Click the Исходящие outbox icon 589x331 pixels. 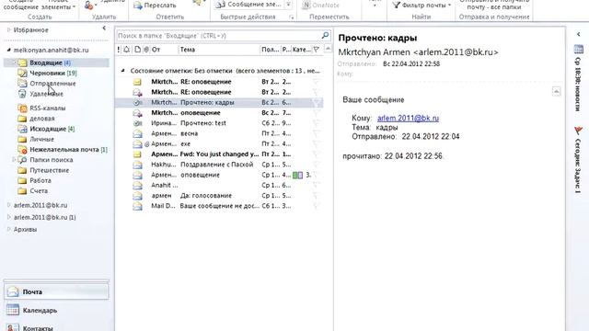pos(22,129)
